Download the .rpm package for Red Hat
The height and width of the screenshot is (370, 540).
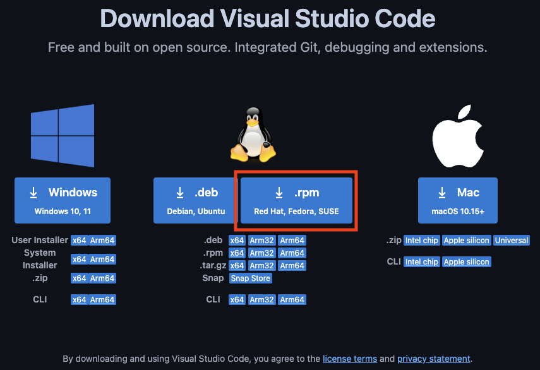click(296, 200)
